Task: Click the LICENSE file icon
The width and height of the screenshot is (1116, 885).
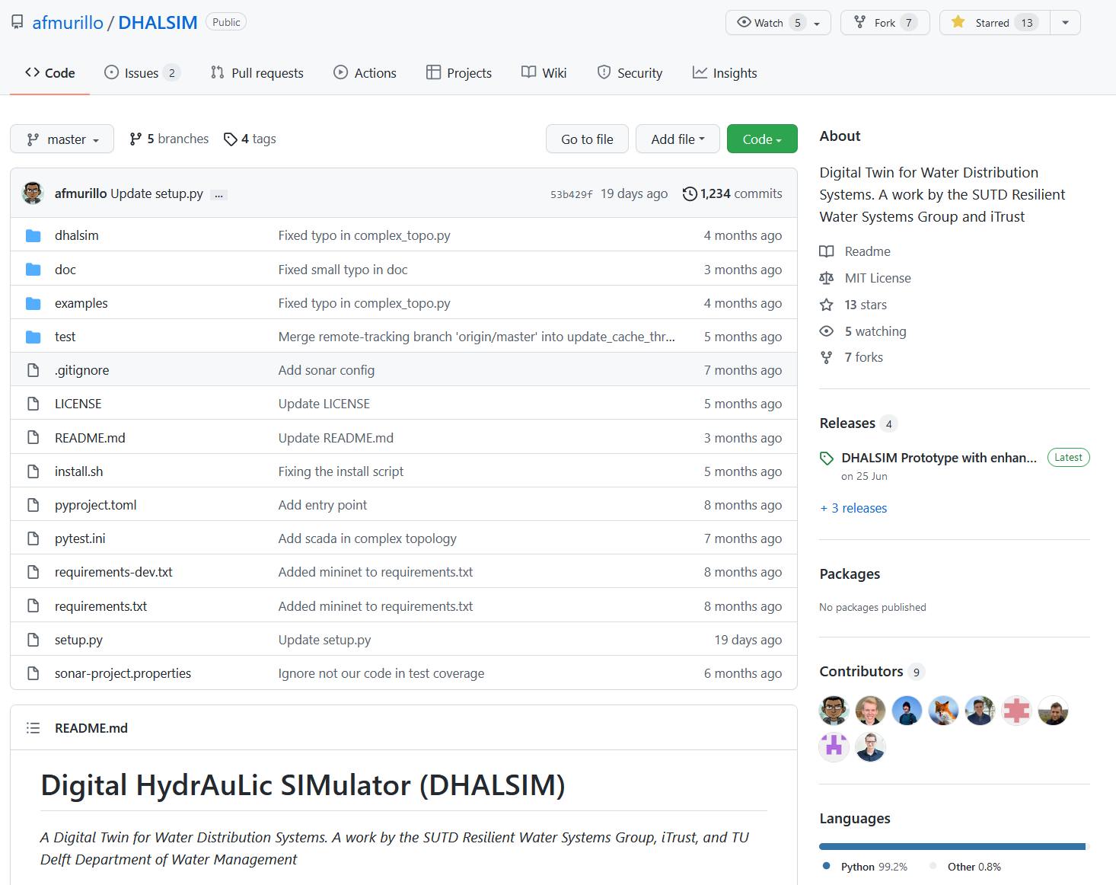Action: pyautogui.click(x=33, y=404)
